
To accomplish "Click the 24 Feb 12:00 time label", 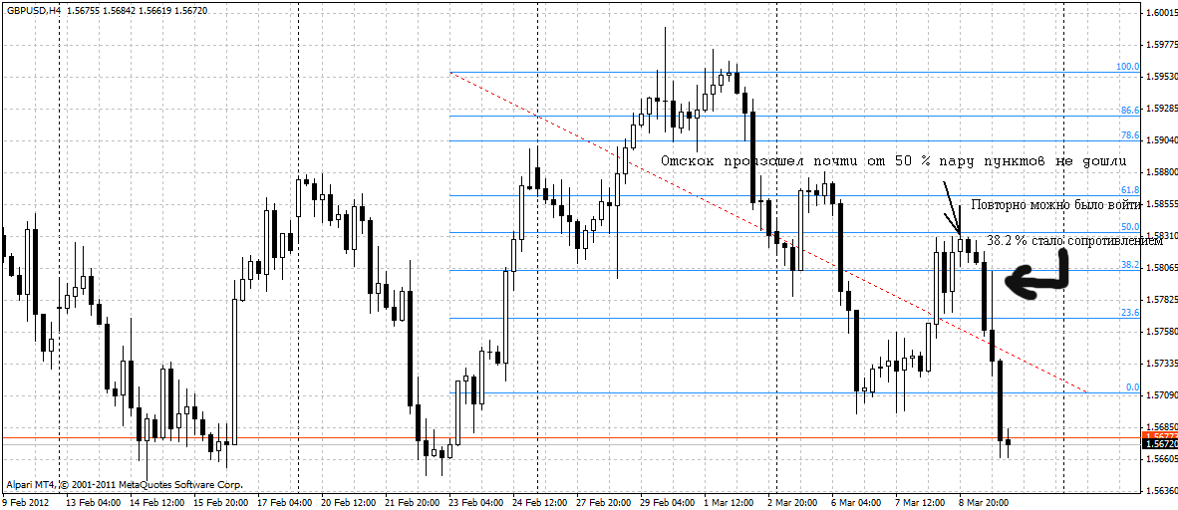I will (x=540, y=502).
